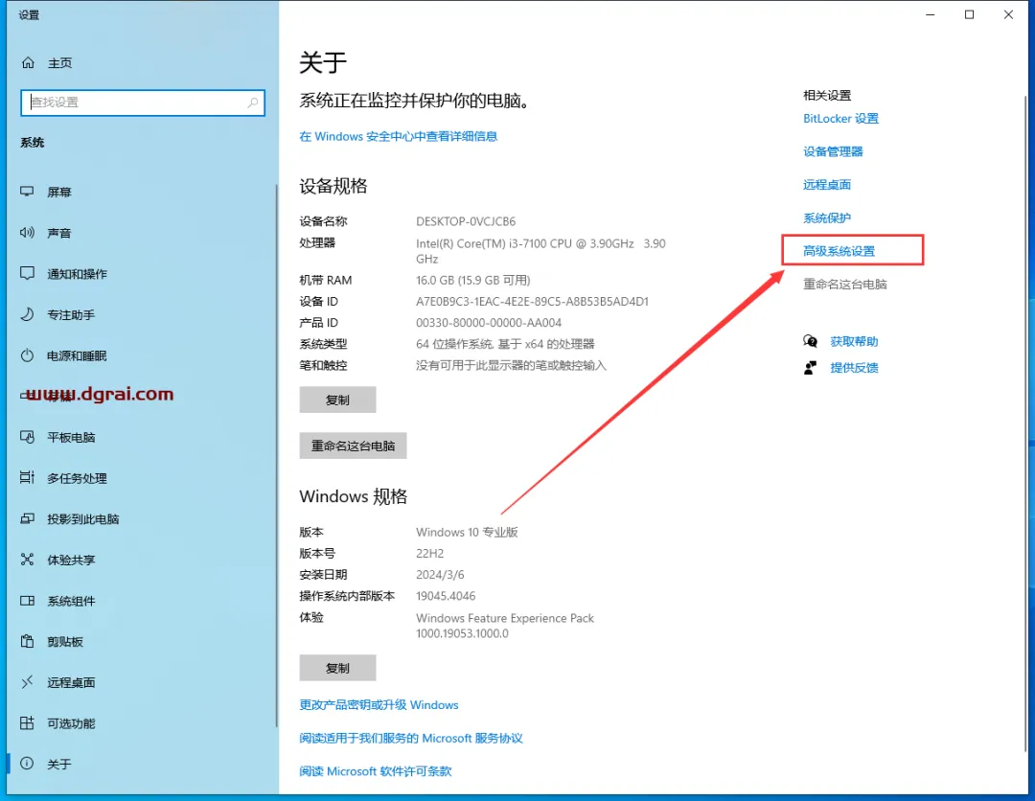Click 16.0 GB RAM value

pos(473,281)
